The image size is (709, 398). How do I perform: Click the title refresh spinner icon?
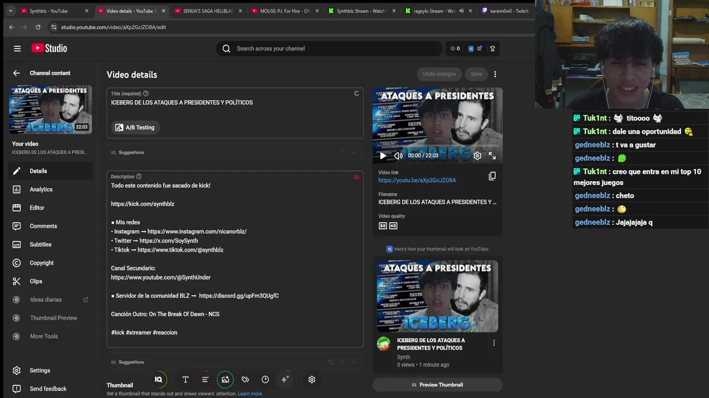[356, 93]
